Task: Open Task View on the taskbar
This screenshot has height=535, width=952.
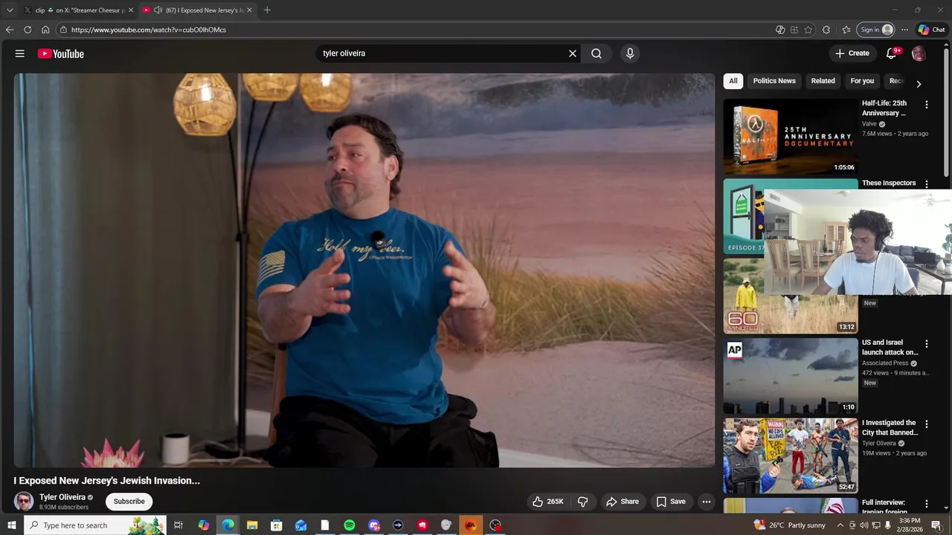Action: pyautogui.click(x=178, y=525)
